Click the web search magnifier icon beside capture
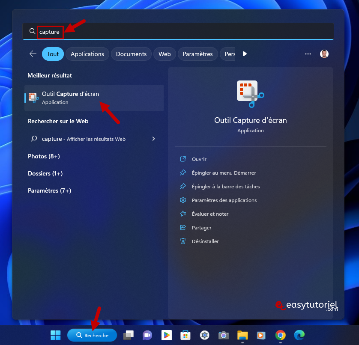 pyautogui.click(x=34, y=139)
